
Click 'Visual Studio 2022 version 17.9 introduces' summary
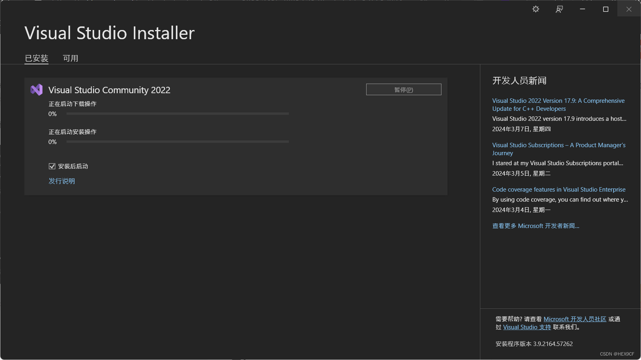click(559, 119)
